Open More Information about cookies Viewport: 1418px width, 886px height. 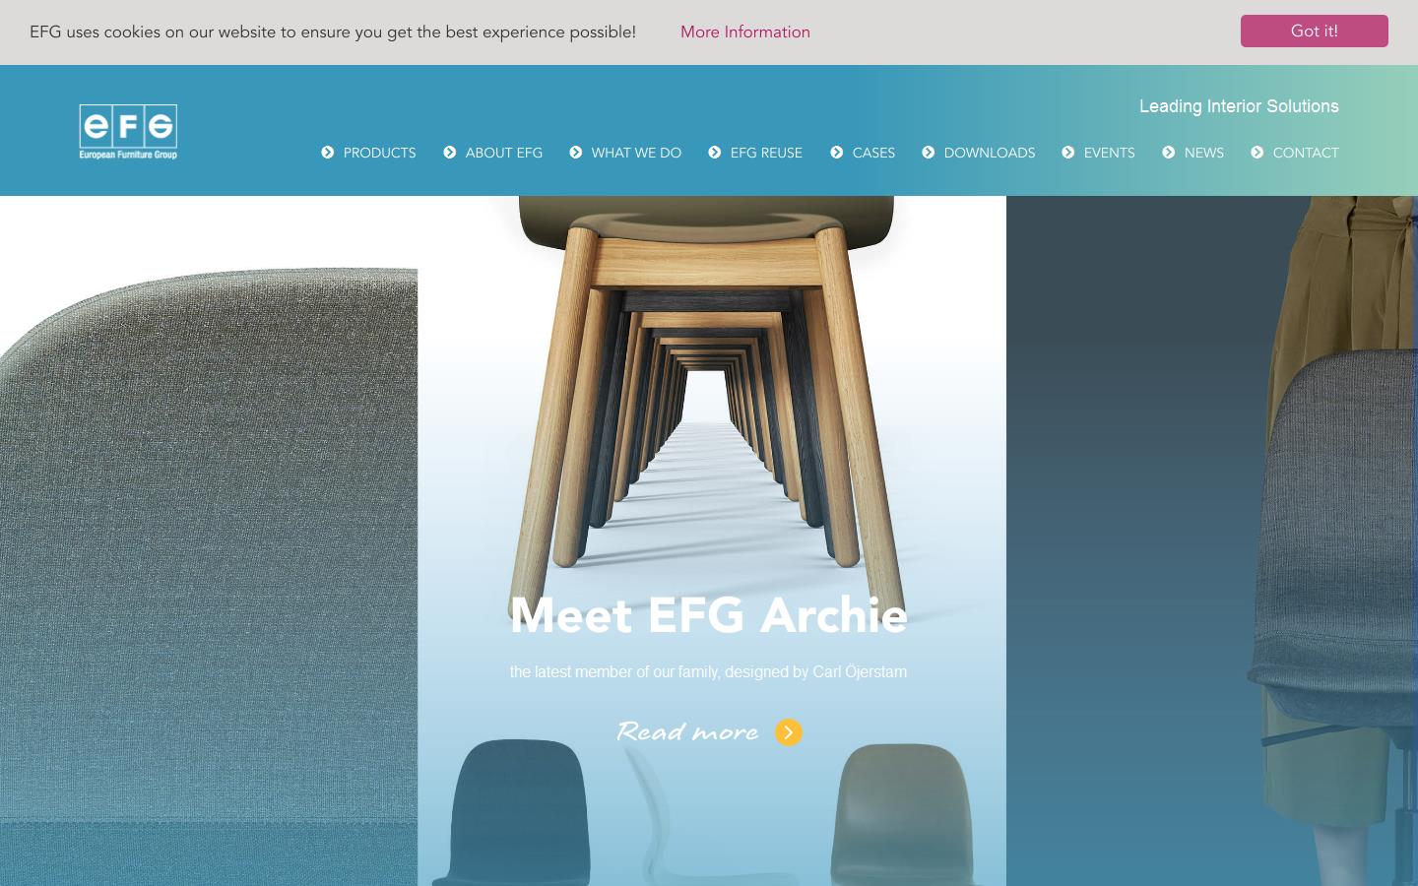coord(745,32)
